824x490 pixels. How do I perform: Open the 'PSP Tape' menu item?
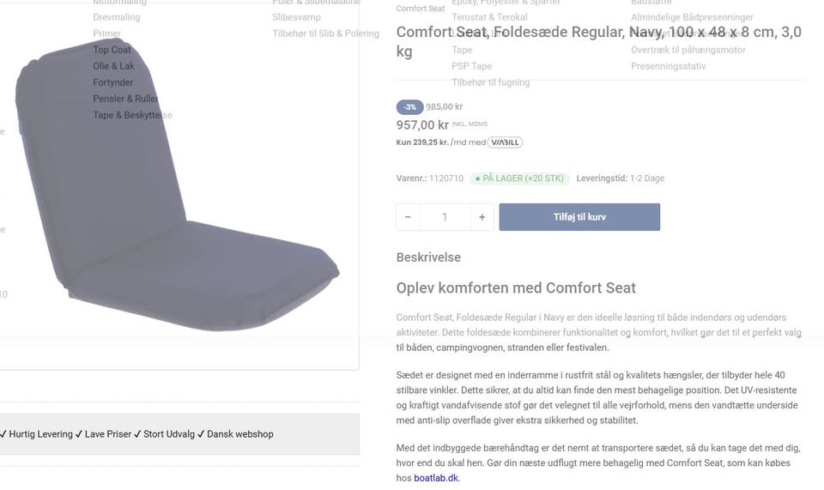tap(471, 66)
